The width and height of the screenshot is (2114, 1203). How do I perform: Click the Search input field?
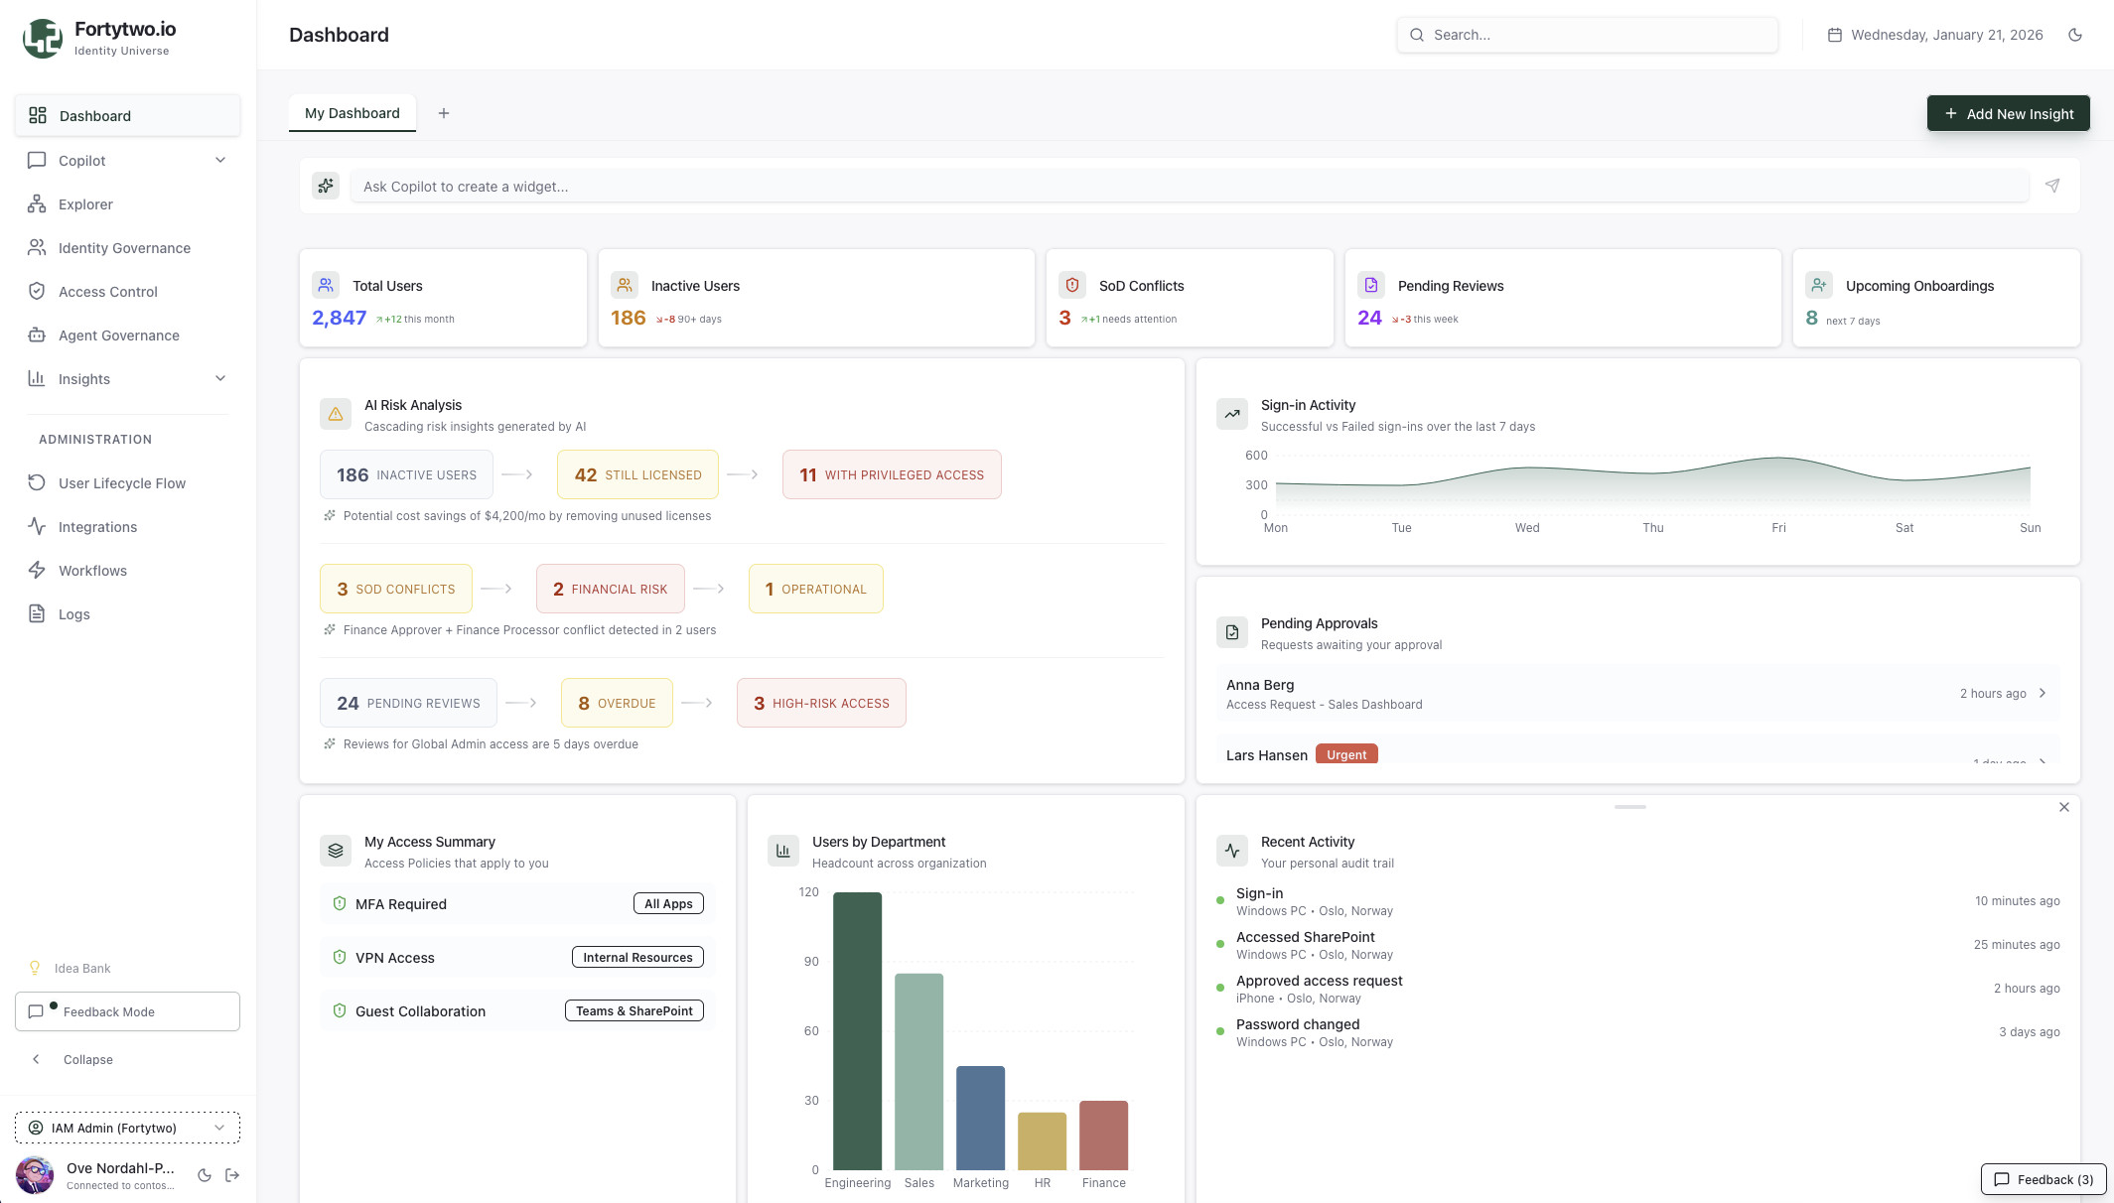(1587, 35)
